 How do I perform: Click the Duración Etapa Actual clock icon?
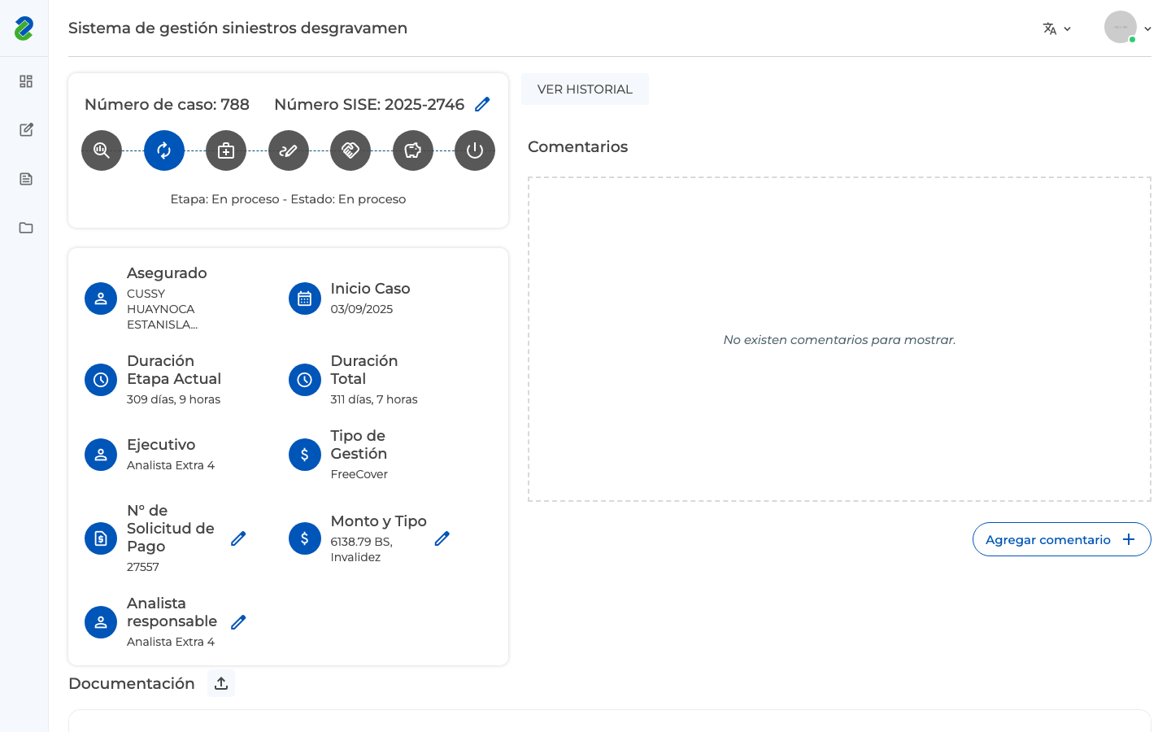101,380
